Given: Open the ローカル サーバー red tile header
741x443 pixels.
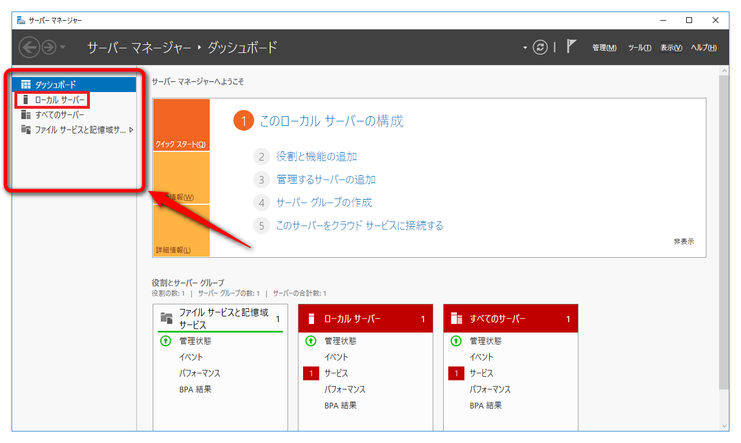Looking at the screenshot, I should pyautogui.click(x=365, y=319).
